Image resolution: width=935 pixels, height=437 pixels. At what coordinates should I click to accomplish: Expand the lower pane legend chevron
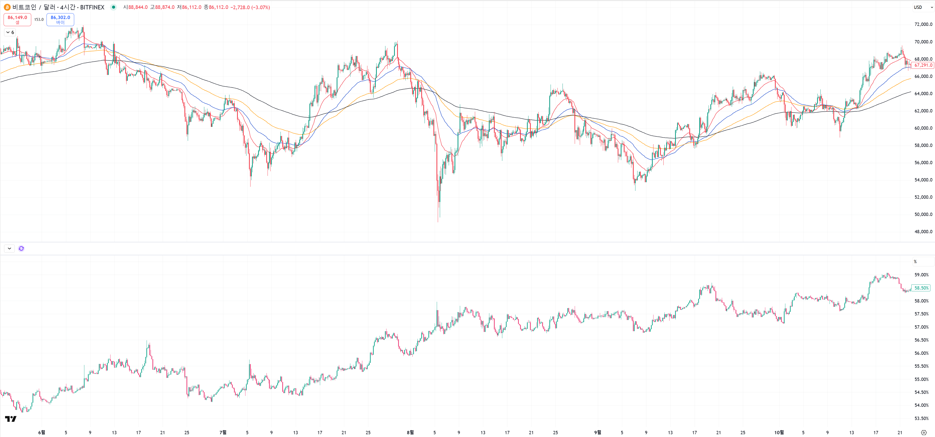(x=9, y=248)
